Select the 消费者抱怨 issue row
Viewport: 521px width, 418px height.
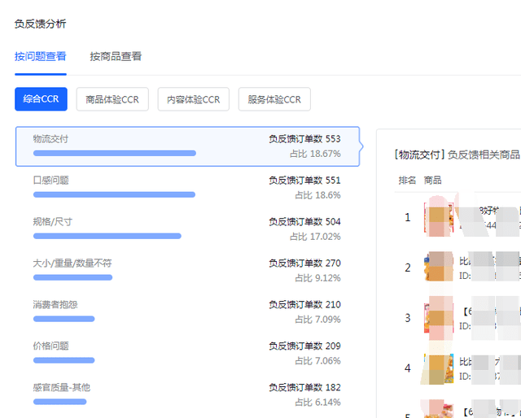pos(187,312)
